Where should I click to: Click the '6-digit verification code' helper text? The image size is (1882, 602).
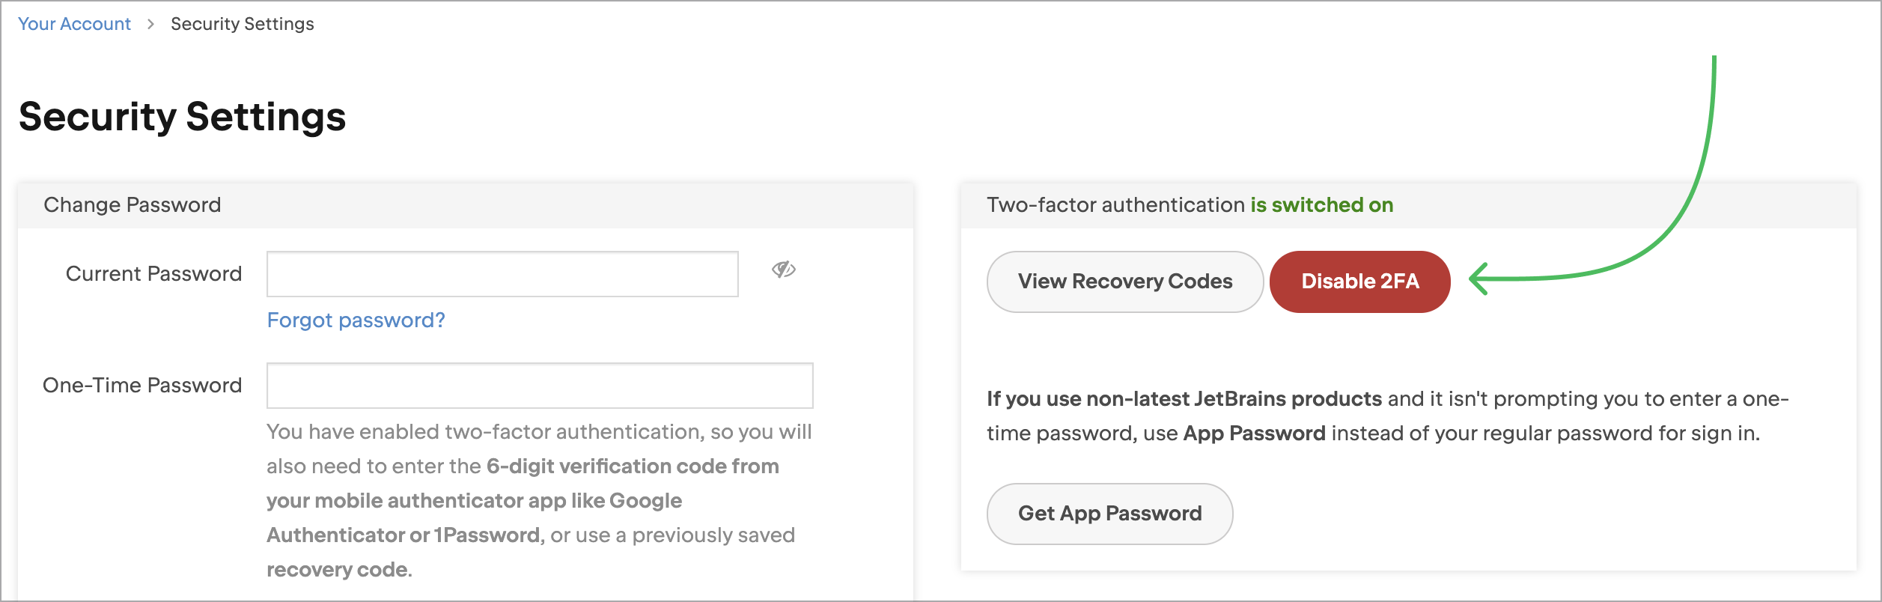pos(633,466)
